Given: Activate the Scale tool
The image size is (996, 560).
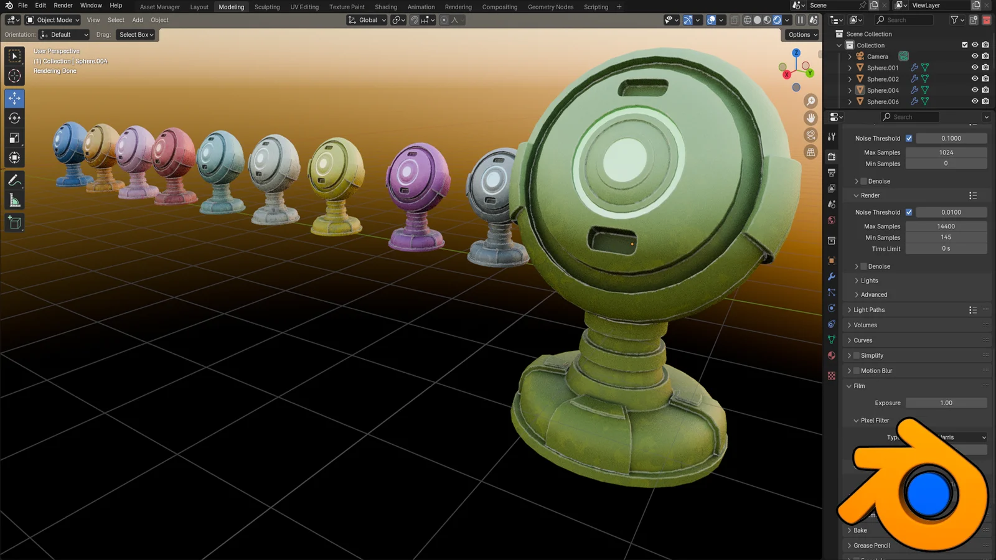Looking at the screenshot, I should click(x=15, y=138).
